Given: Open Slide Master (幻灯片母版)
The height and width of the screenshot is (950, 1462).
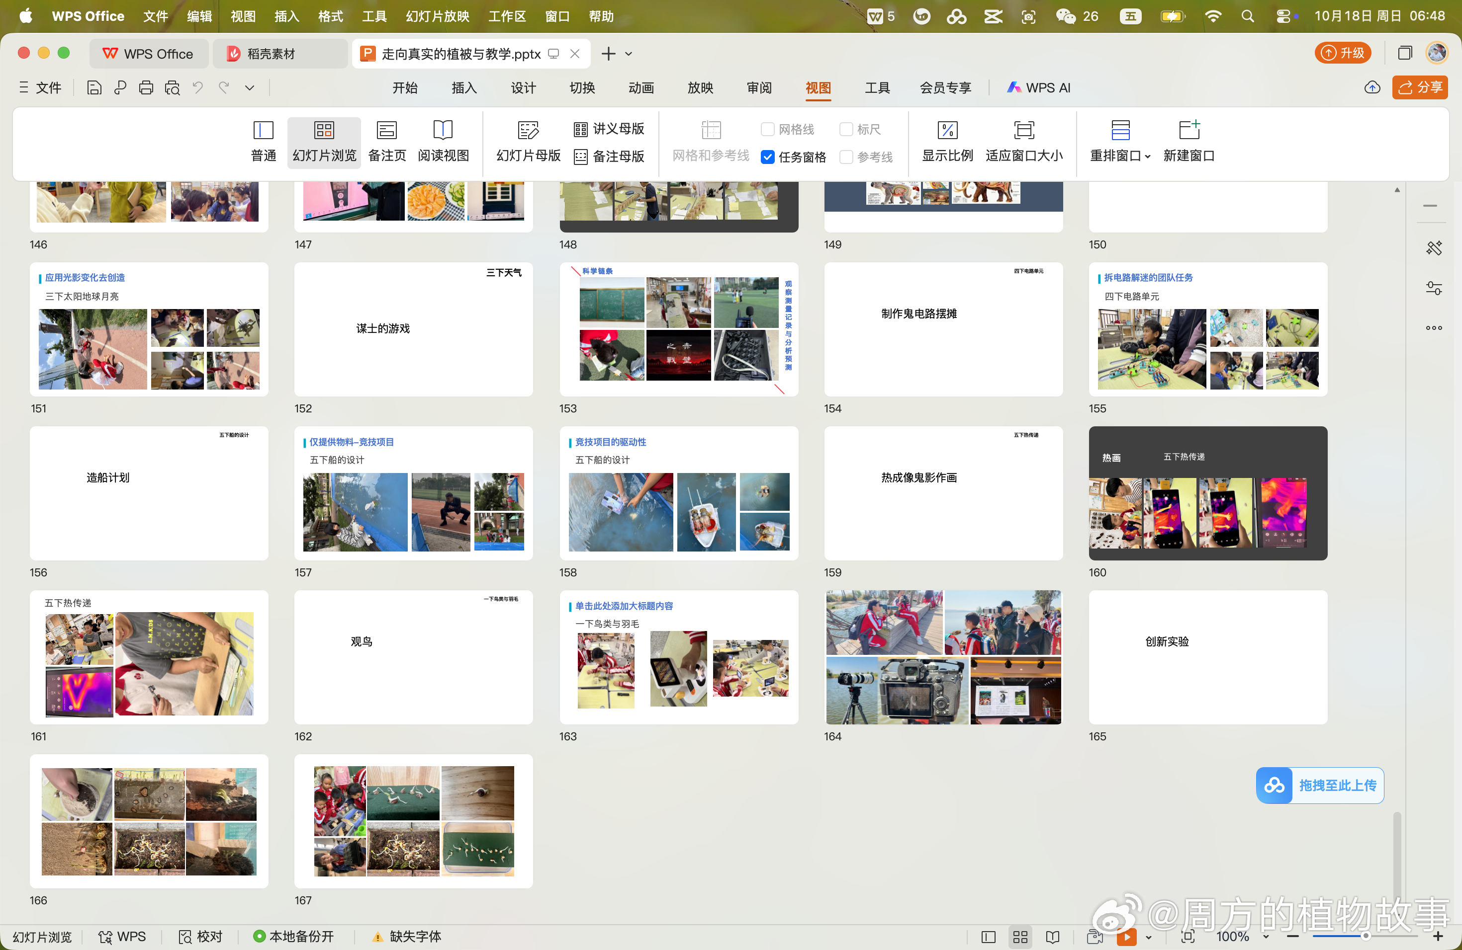Looking at the screenshot, I should pyautogui.click(x=528, y=142).
